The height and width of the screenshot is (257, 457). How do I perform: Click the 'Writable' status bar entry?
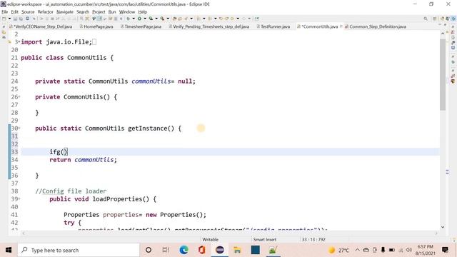tap(211, 240)
